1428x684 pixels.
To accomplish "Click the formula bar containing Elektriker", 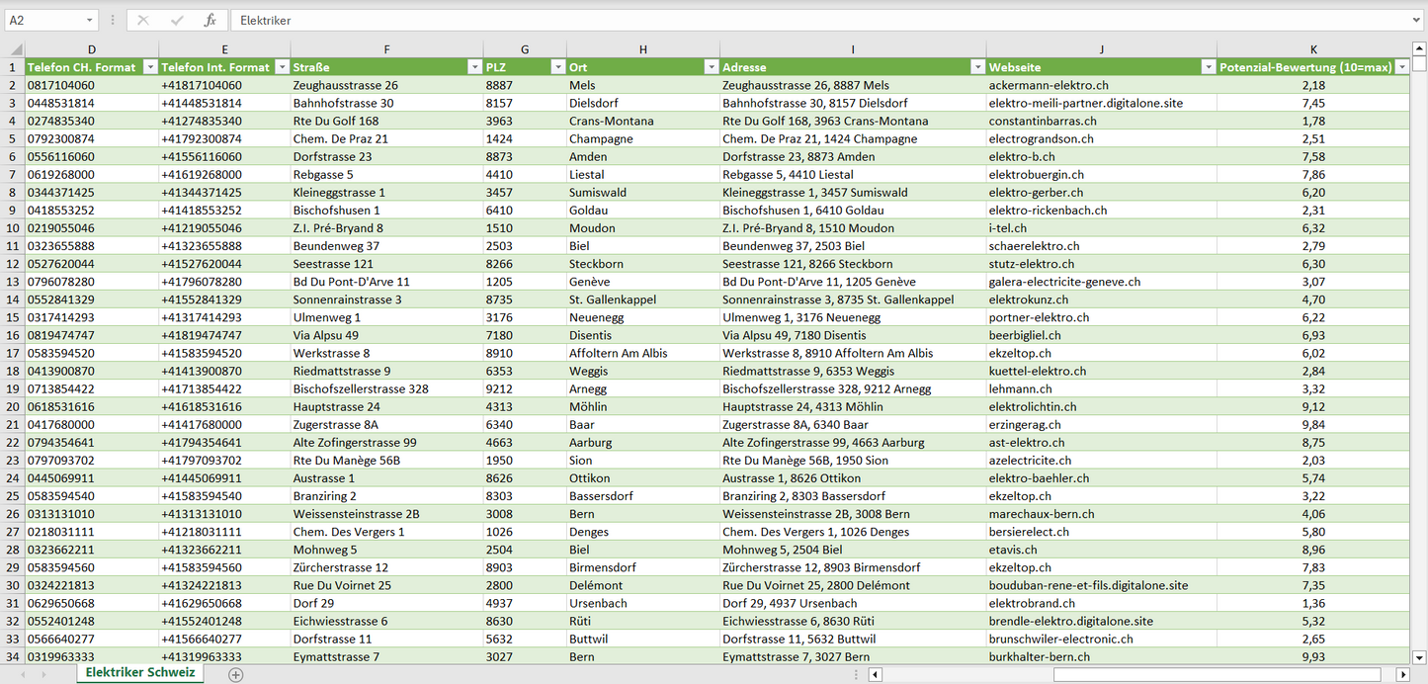I will point(791,20).
